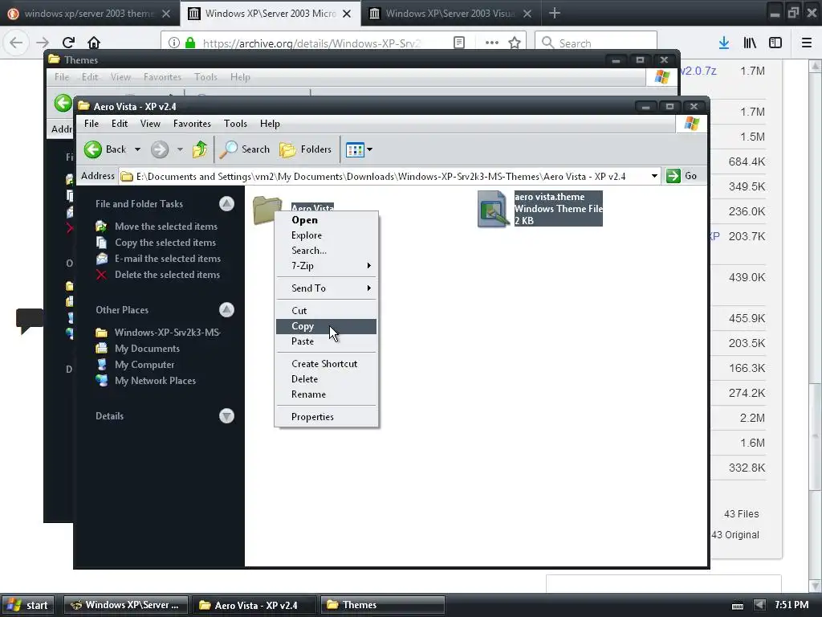Open Windows-XP-Srv2k3-MS- folder in Other Places
Viewport: 822px width, 617px height.
168,332
